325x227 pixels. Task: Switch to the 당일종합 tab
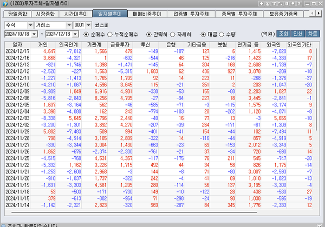coord(17,14)
